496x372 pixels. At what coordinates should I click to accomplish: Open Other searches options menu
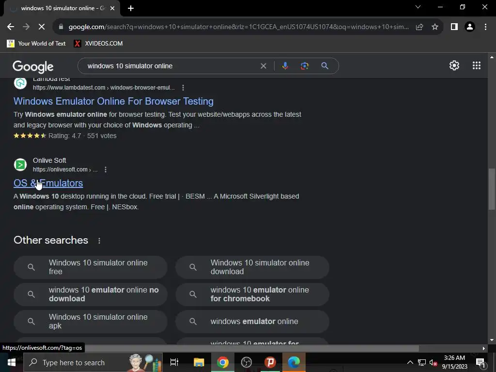coord(99,241)
